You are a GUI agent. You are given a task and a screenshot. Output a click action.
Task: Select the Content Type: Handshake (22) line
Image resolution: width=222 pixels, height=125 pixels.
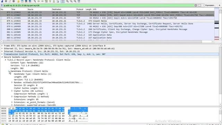point(27,62)
